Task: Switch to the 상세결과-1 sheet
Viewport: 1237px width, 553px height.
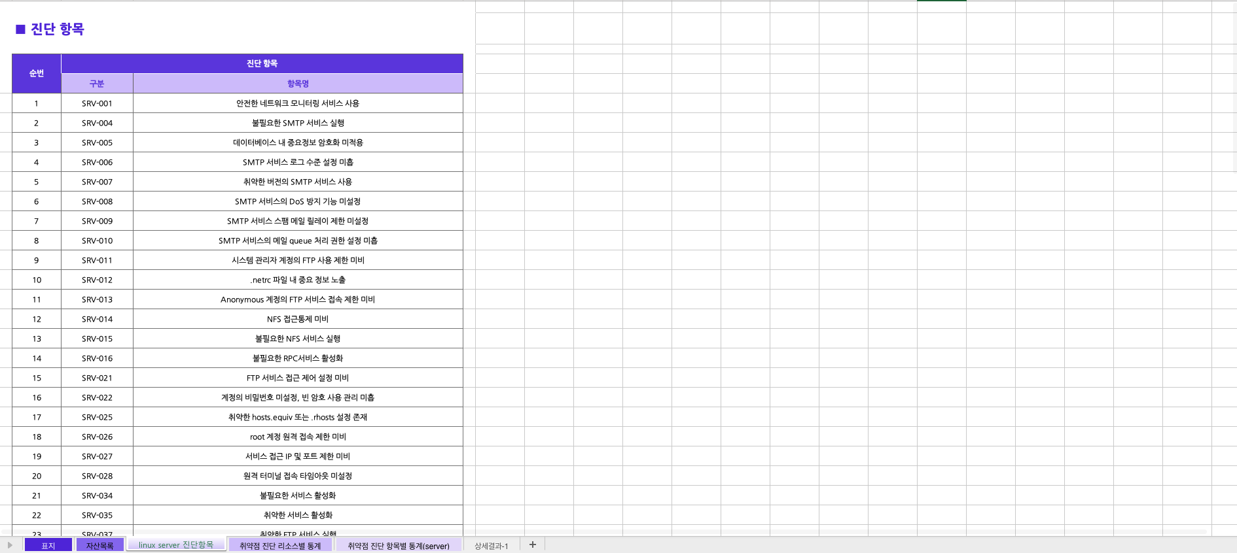Action: point(491,545)
